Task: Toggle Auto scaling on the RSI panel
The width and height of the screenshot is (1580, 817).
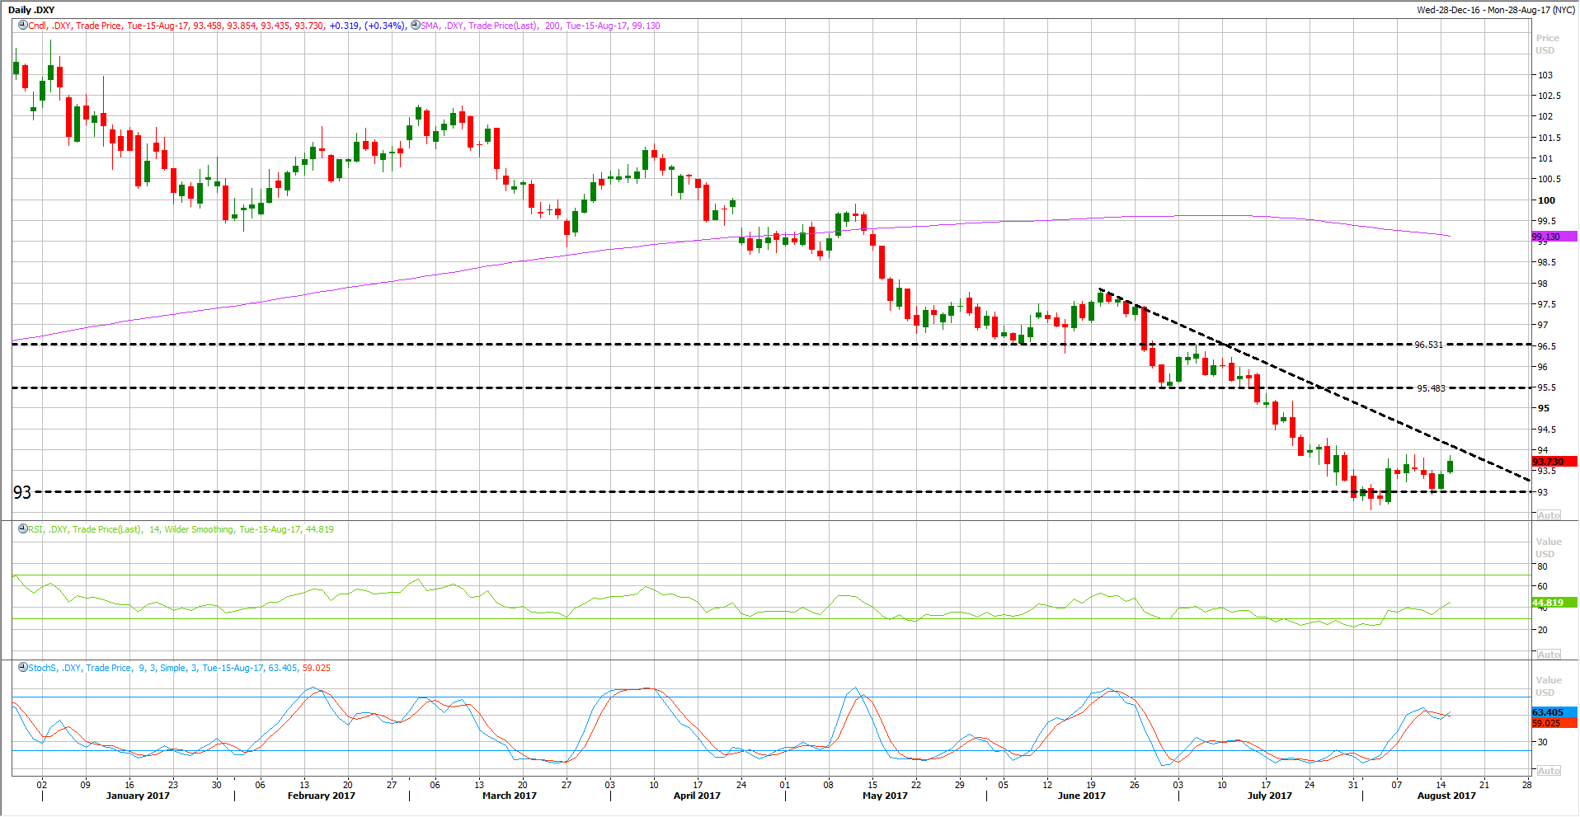Action: click(x=1549, y=655)
